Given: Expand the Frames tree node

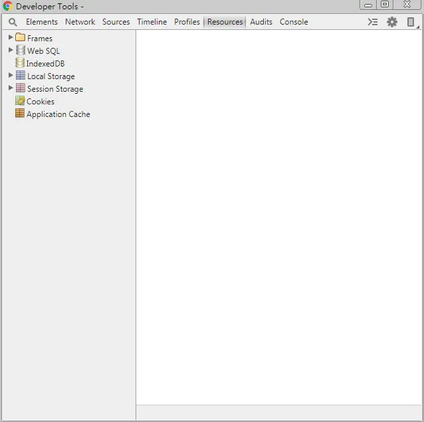Looking at the screenshot, I should pyautogui.click(x=11, y=37).
